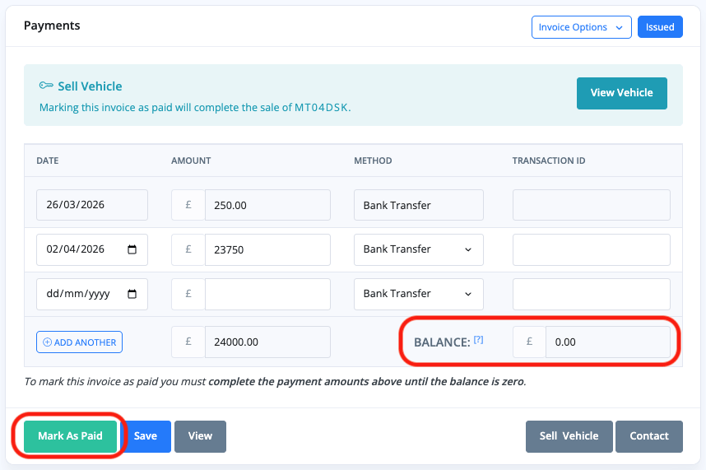This screenshot has height=470, width=706.
Task: Click the empty amount field in third row
Action: [267, 294]
